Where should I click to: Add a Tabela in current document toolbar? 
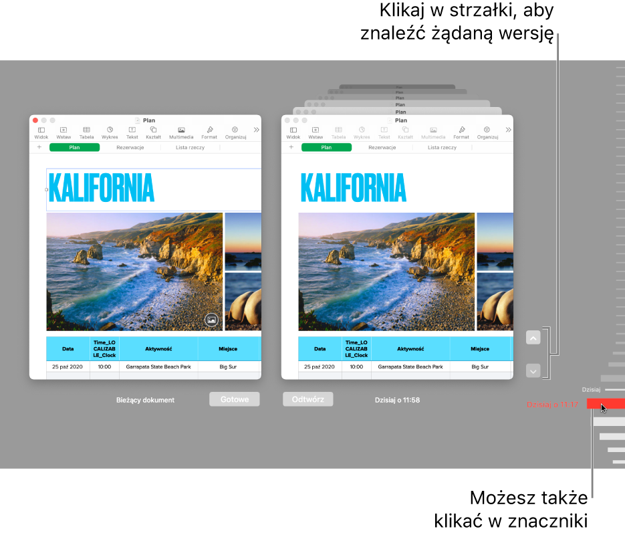click(86, 133)
